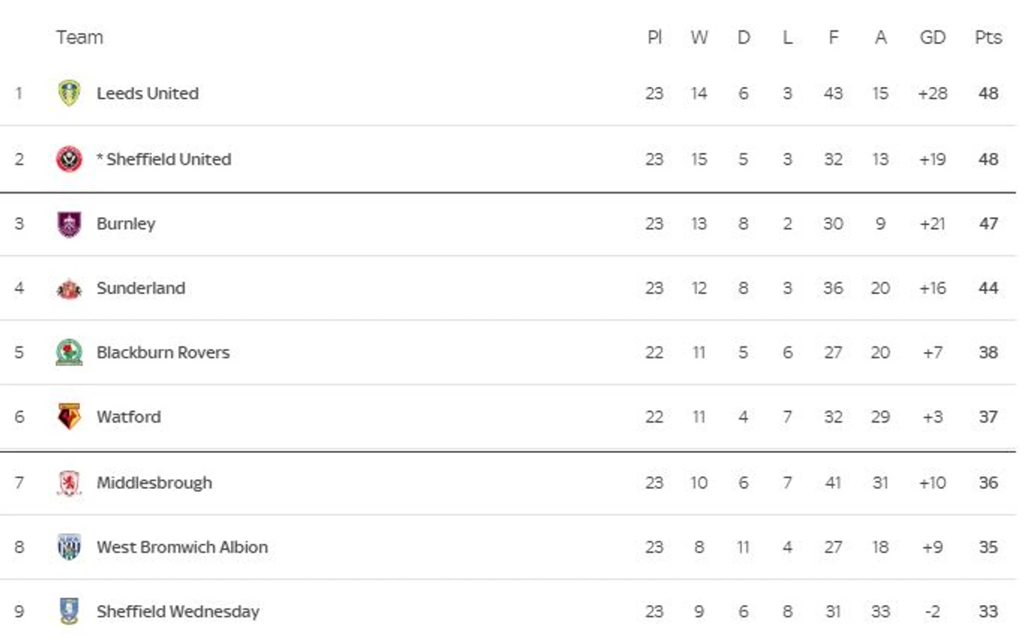Click the Sheffield Wednesday owl crest
The height and width of the screenshot is (641, 1032).
[x=69, y=611]
